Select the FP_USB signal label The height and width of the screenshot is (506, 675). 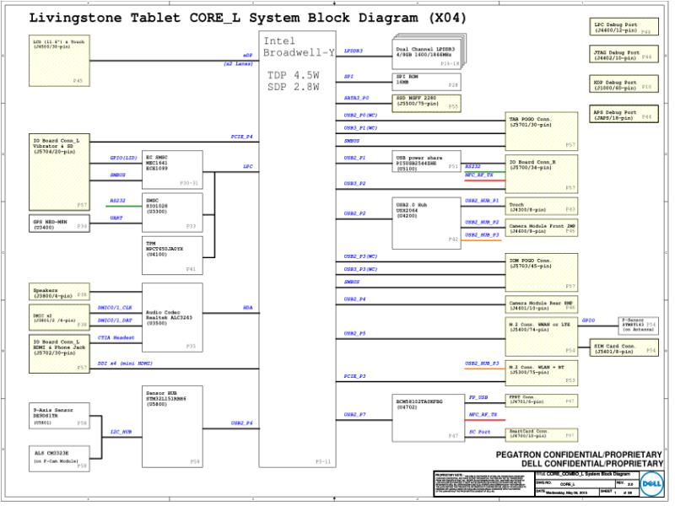(478, 397)
